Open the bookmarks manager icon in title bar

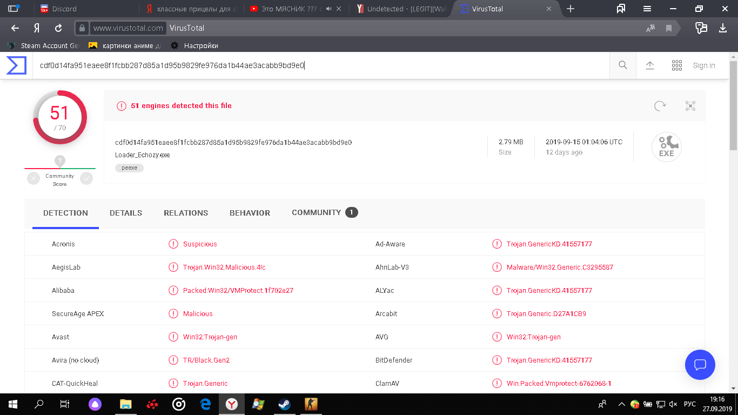[x=621, y=9]
